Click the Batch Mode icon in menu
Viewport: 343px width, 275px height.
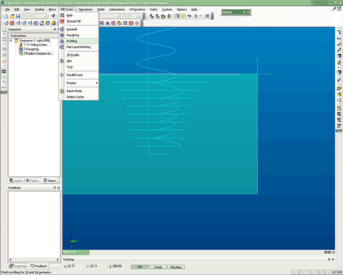(62, 91)
